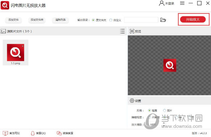Minimize the application window
Viewport: 211px width, 137px height.
tap(191, 3)
